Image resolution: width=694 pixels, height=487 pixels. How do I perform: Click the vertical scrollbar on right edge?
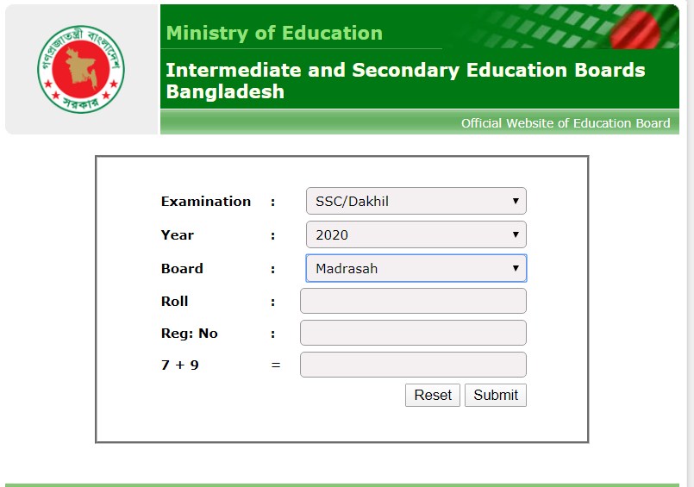[x=691, y=243]
